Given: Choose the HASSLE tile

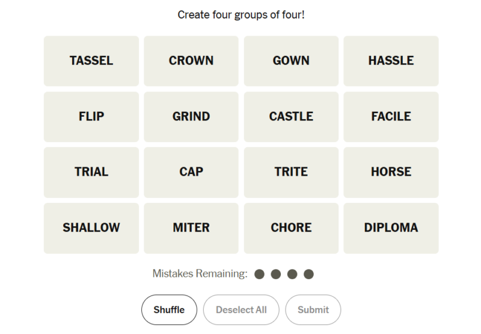Looking at the screenshot, I should 391,61.
